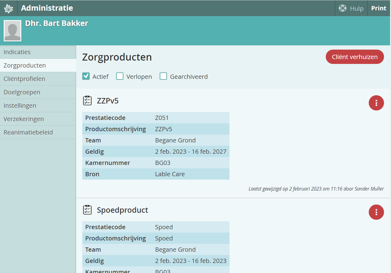Click the Print button in header

379,8
